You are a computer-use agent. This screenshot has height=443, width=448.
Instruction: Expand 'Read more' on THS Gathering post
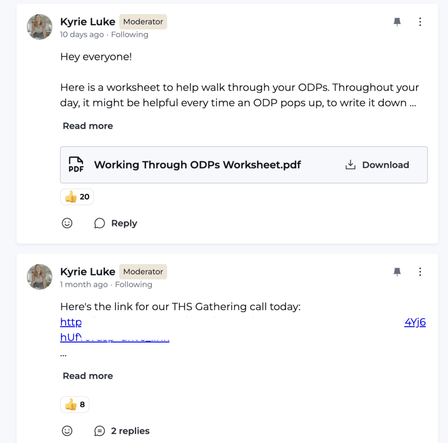(x=87, y=376)
